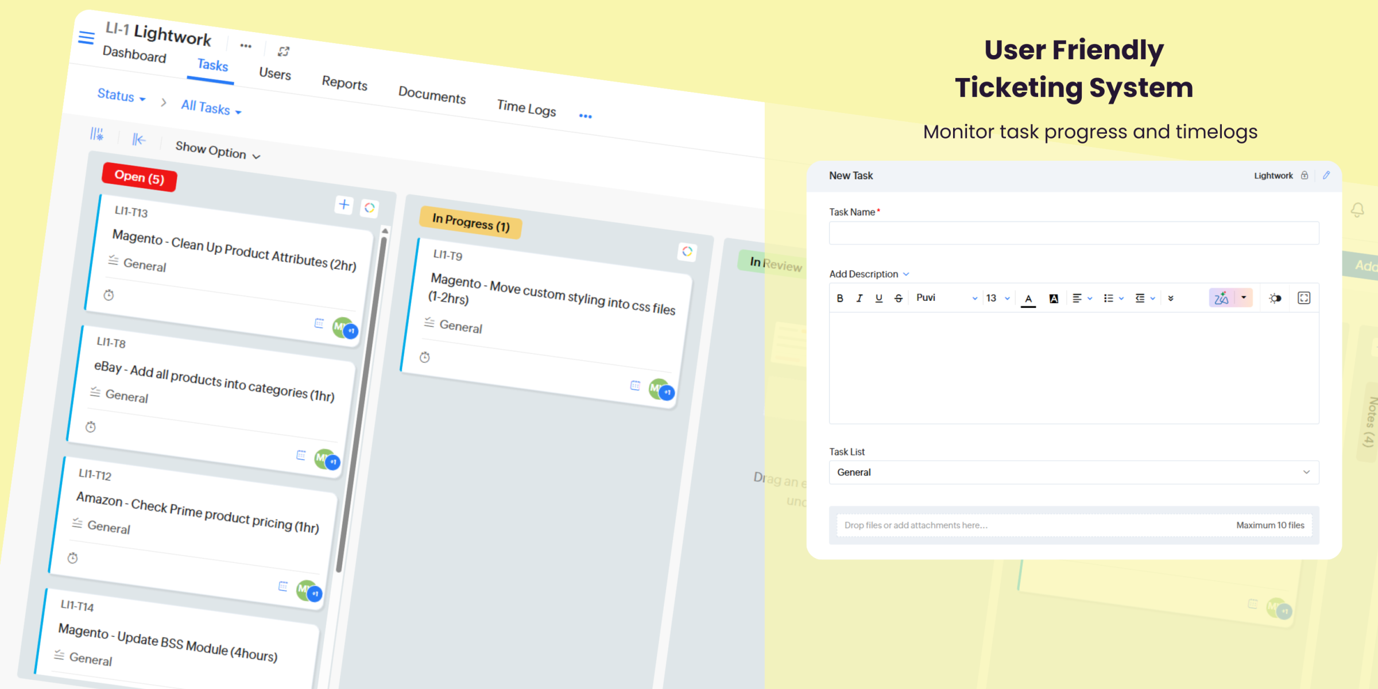Click the AI writing assistant icon
Screen dimensions: 1378x689
pyautogui.click(x=1222, y=298)
